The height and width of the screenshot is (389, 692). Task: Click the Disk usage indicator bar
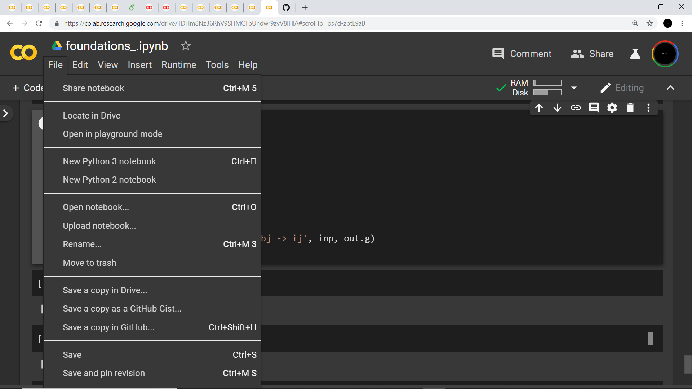point(547,93)
